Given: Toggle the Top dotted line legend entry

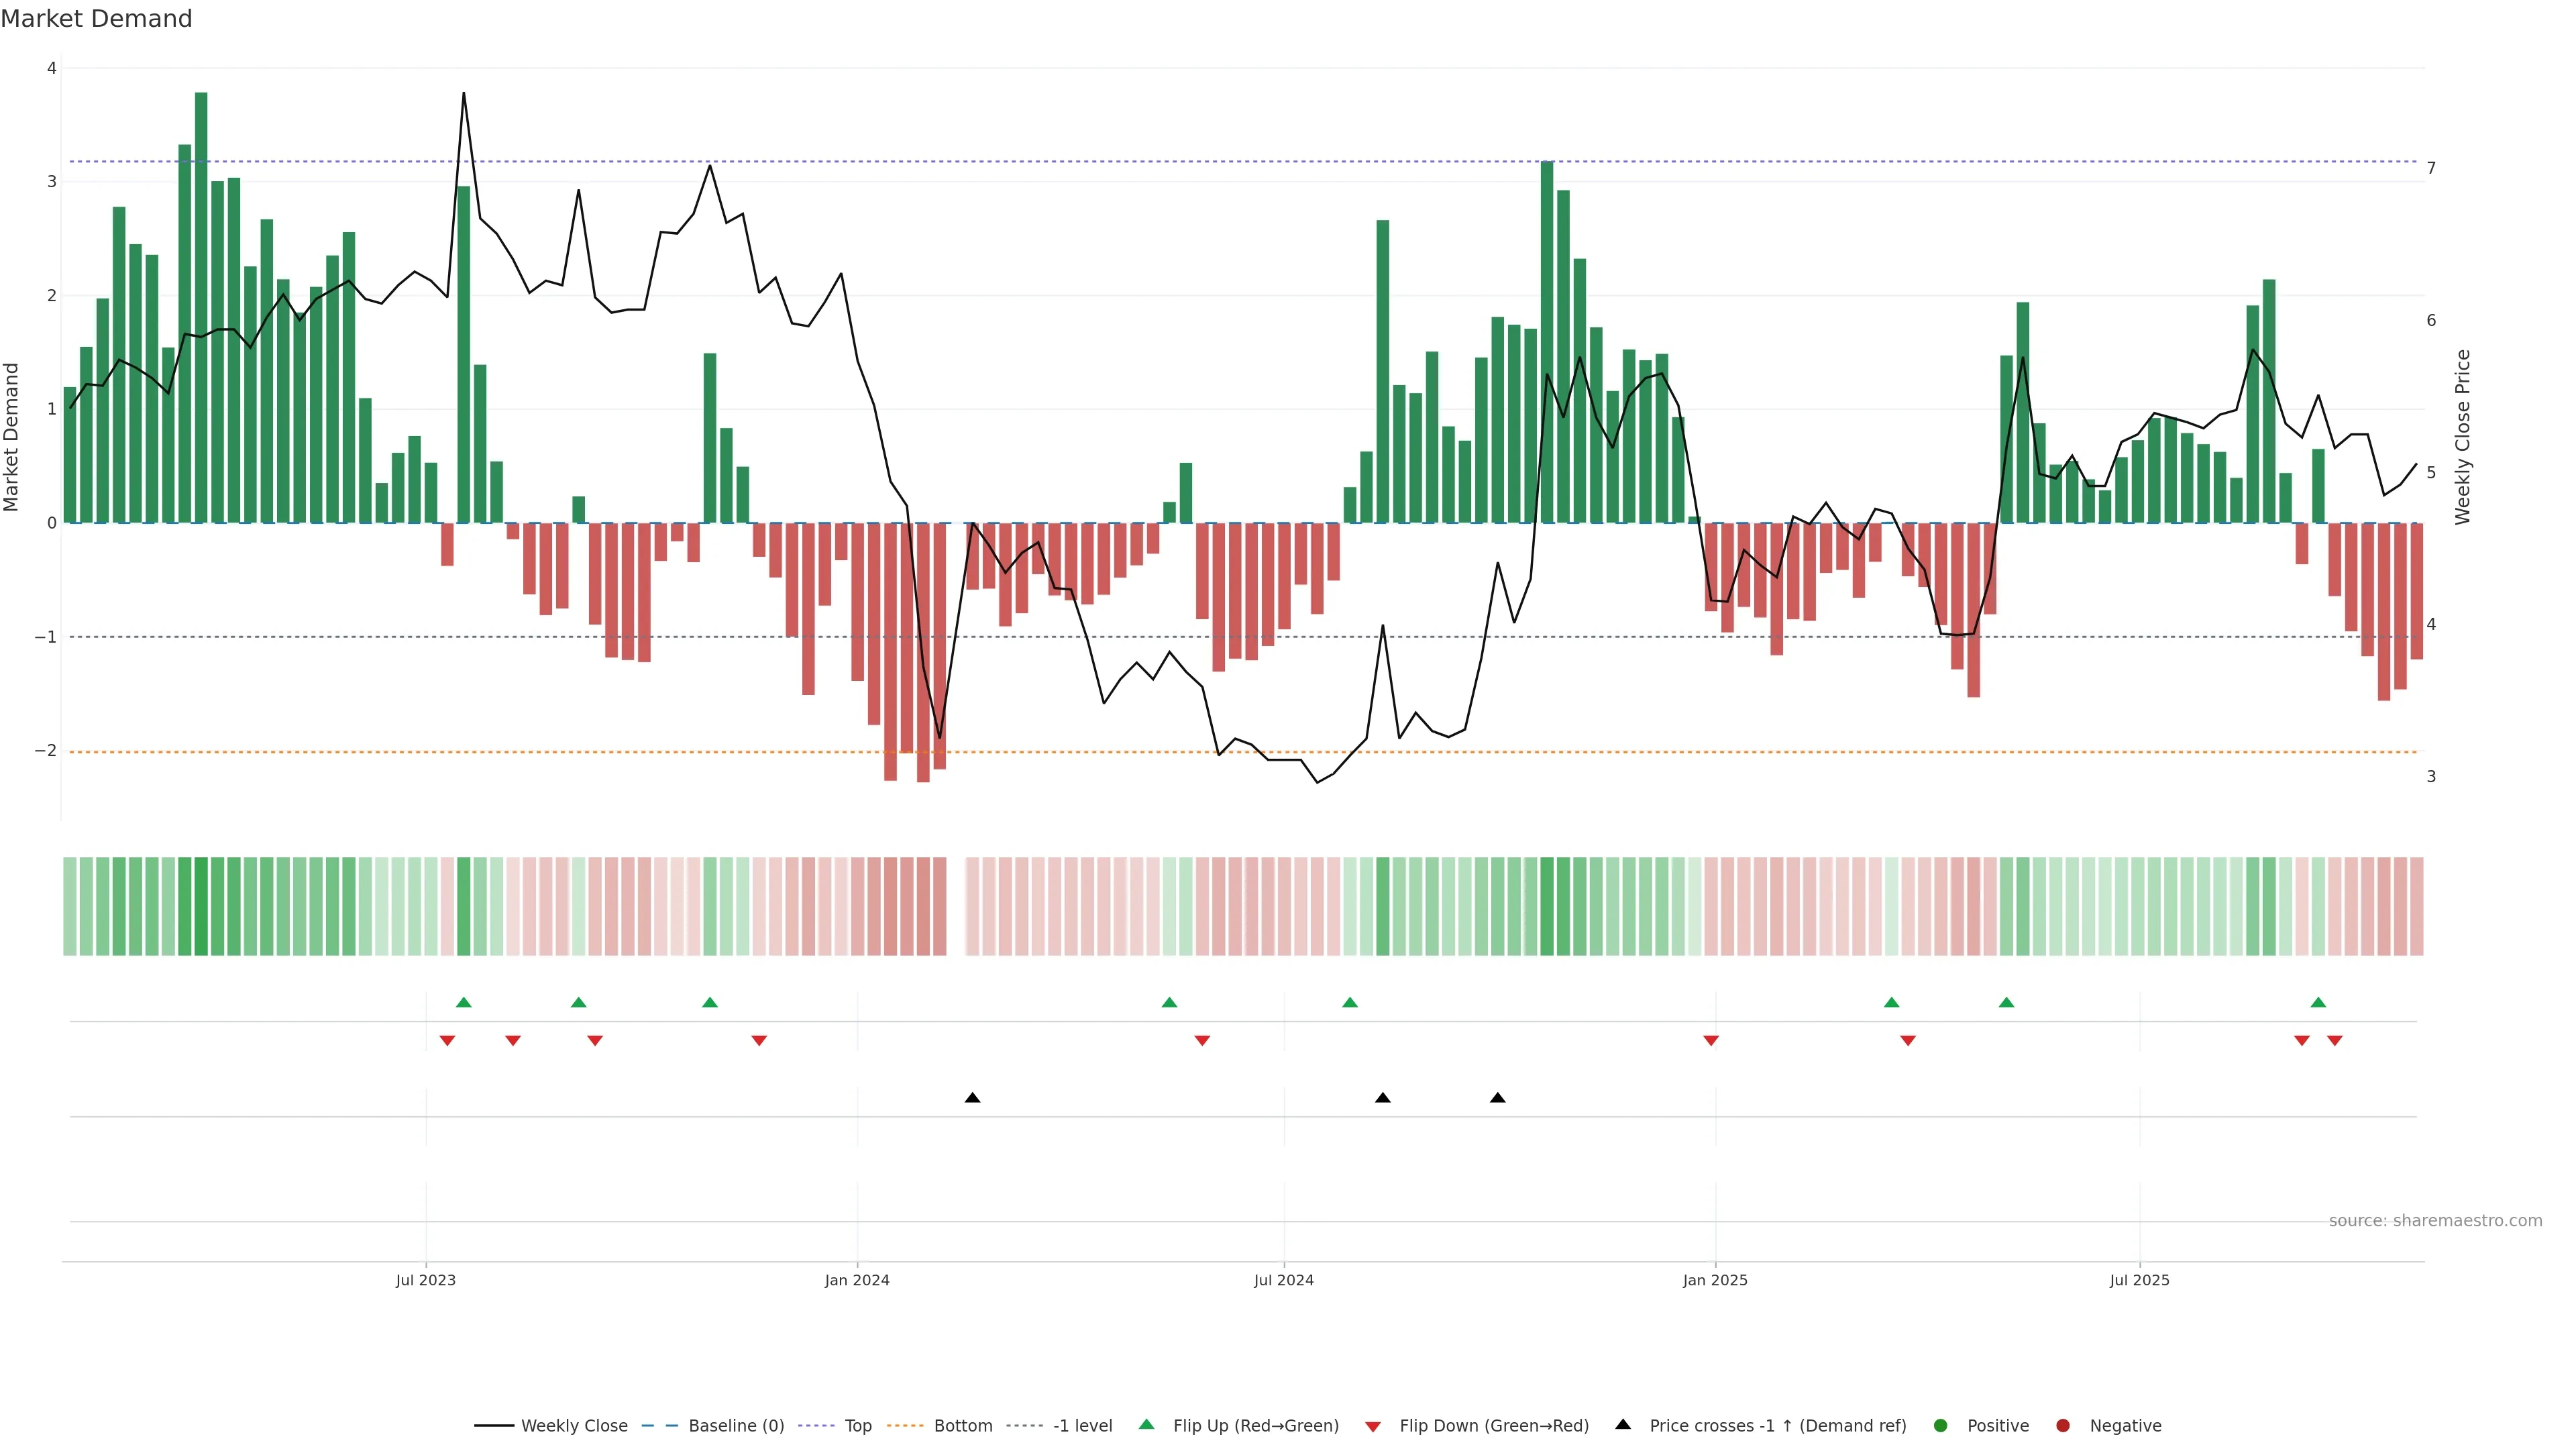Looking at the screenshot, I should 857,1425.
